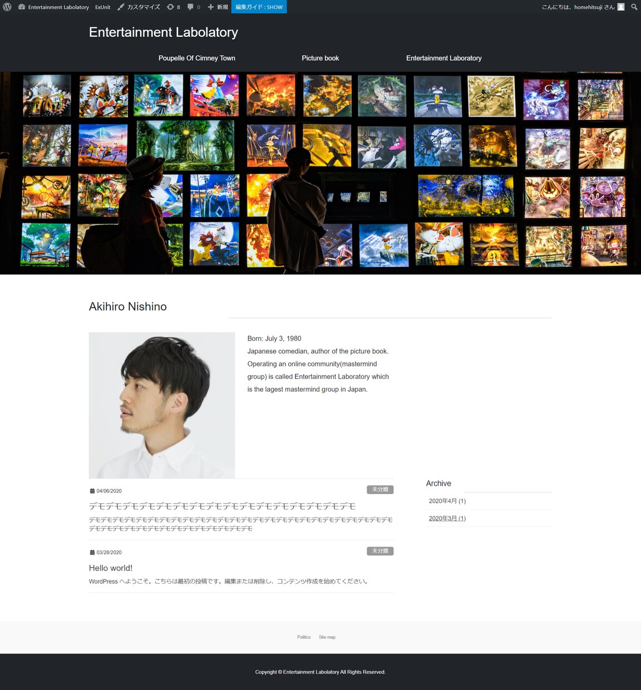This screenshot has height=690, width=641.
Task: Click the Archive widget heading
Action: [x=438, y=484]
